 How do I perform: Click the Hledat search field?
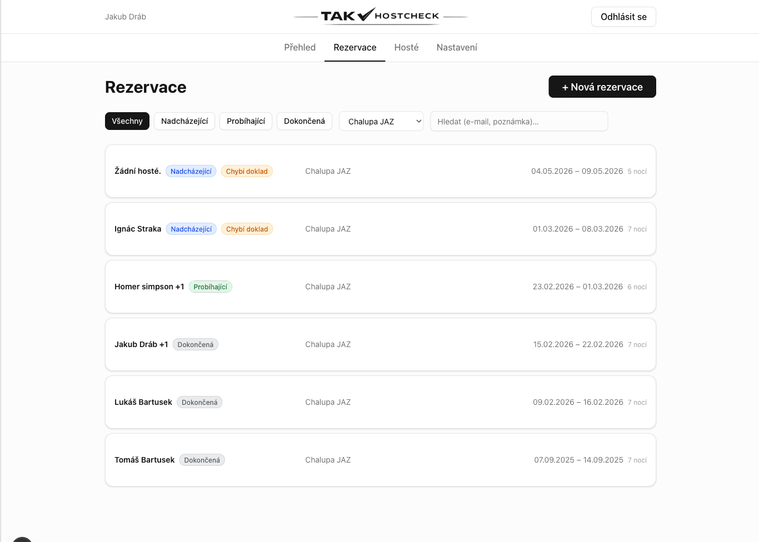tap(518, 121)
